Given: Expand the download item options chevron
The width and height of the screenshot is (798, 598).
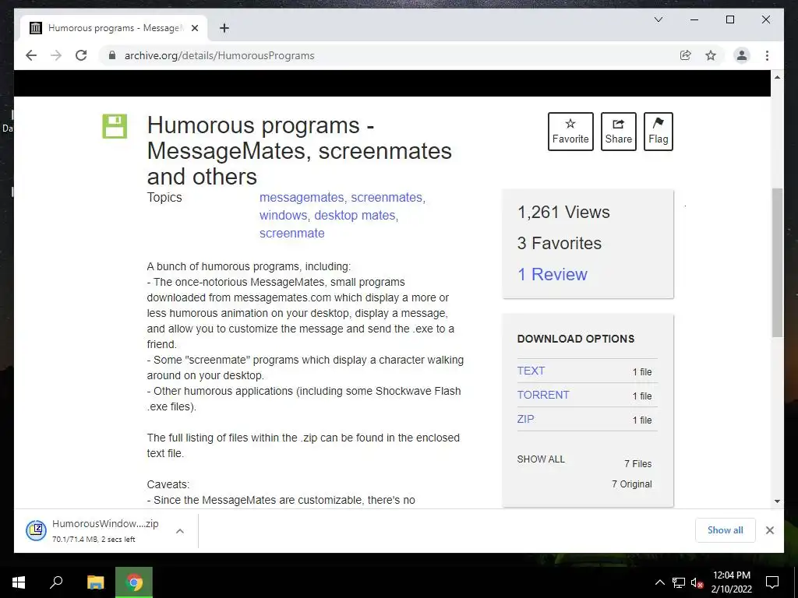Looking at the screenshot, I should click(180, 531).
